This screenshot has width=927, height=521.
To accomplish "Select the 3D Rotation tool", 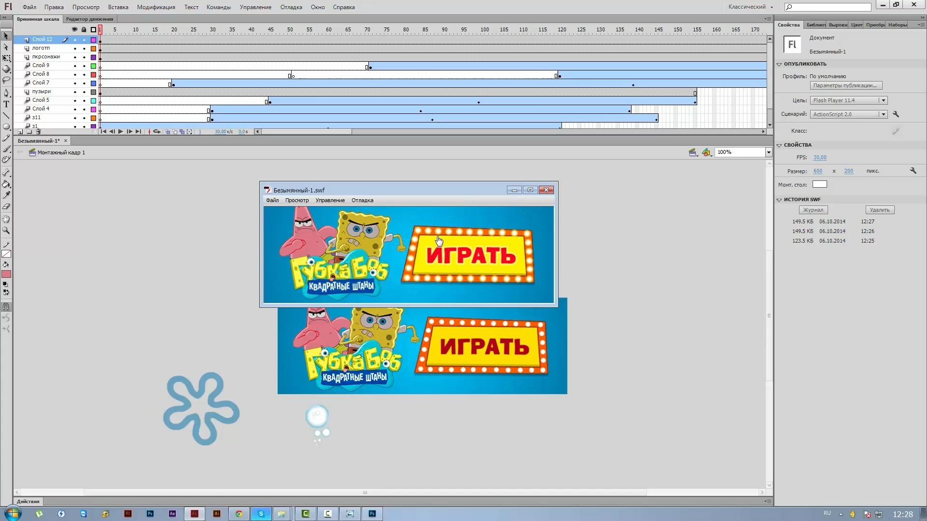I will click(6, 69).
